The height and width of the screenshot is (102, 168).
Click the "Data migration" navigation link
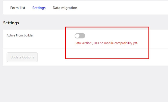pyautogui.click(x=65, y=8)
